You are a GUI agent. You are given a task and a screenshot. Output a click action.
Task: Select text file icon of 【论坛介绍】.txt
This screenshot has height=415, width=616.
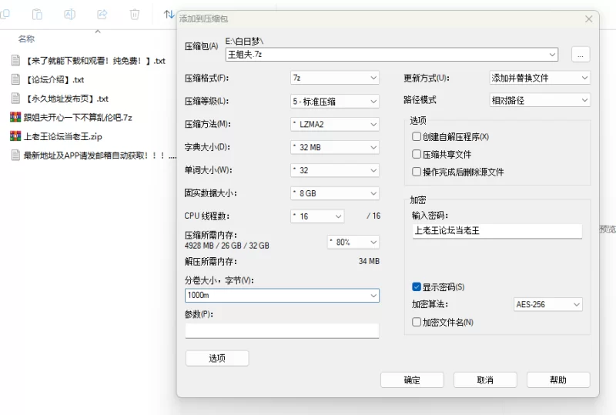tap(15, 79)
